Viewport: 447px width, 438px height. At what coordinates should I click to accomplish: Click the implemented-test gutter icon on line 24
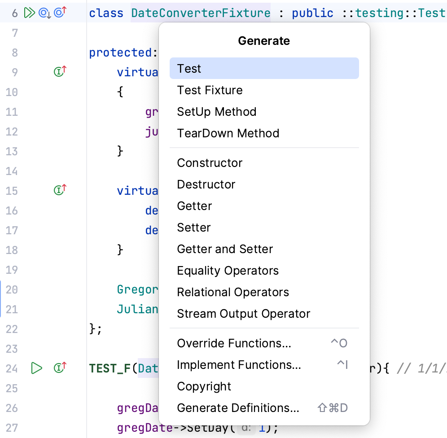[x=58, y=368]
